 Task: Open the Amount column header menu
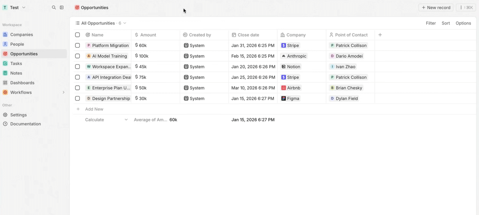(x=156, y=35)
